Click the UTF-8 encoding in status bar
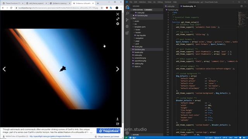Image resolution: width=248 pixels, height=139 pixels. click(225, 138)
